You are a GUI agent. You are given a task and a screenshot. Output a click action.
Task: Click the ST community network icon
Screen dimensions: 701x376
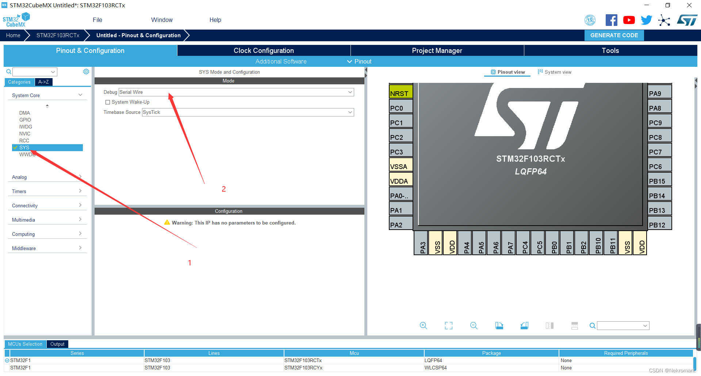coord(664,20)
